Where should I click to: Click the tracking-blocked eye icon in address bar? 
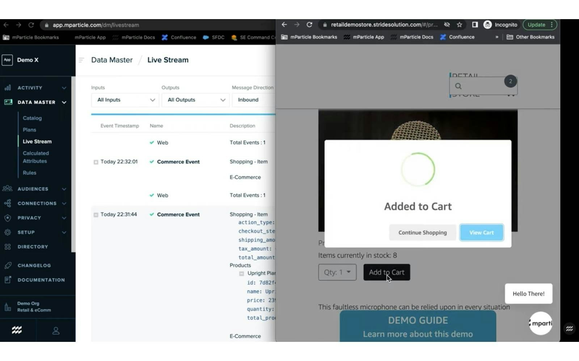point(447,25)
